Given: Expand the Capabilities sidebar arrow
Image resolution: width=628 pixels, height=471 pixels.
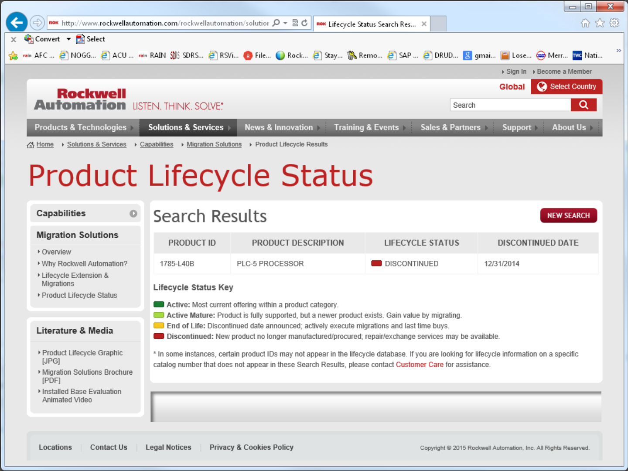Looking at the screenshot, I should 133,214.
